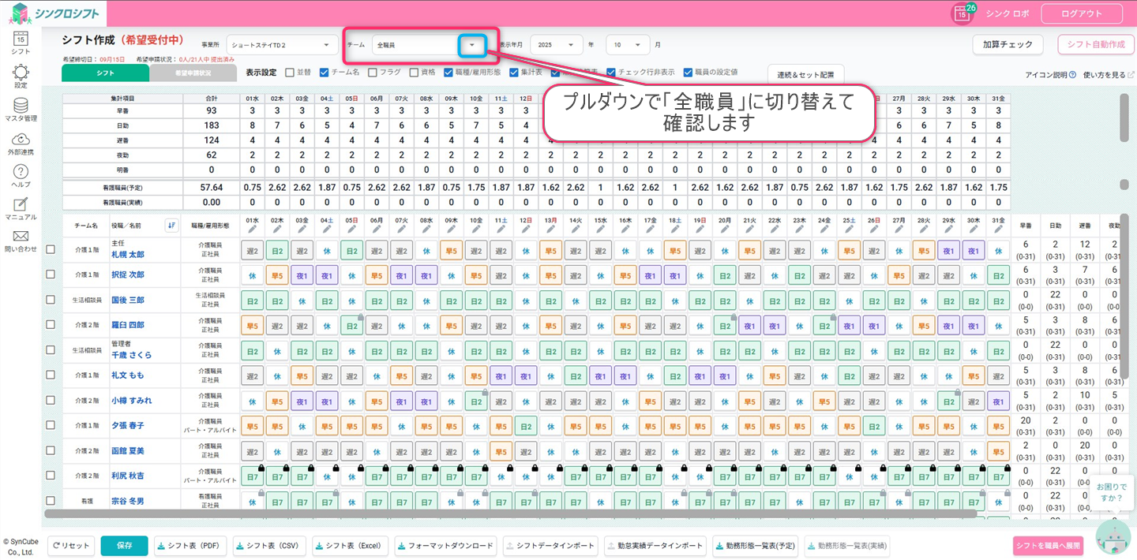Click the 問い合わせ envelope icon
The height and width of the screenshot is (560, 1137).
[21, 237]
